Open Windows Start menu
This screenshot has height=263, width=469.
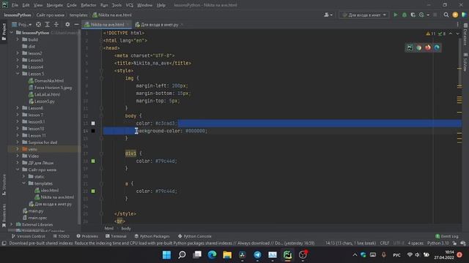pos(166,255)
